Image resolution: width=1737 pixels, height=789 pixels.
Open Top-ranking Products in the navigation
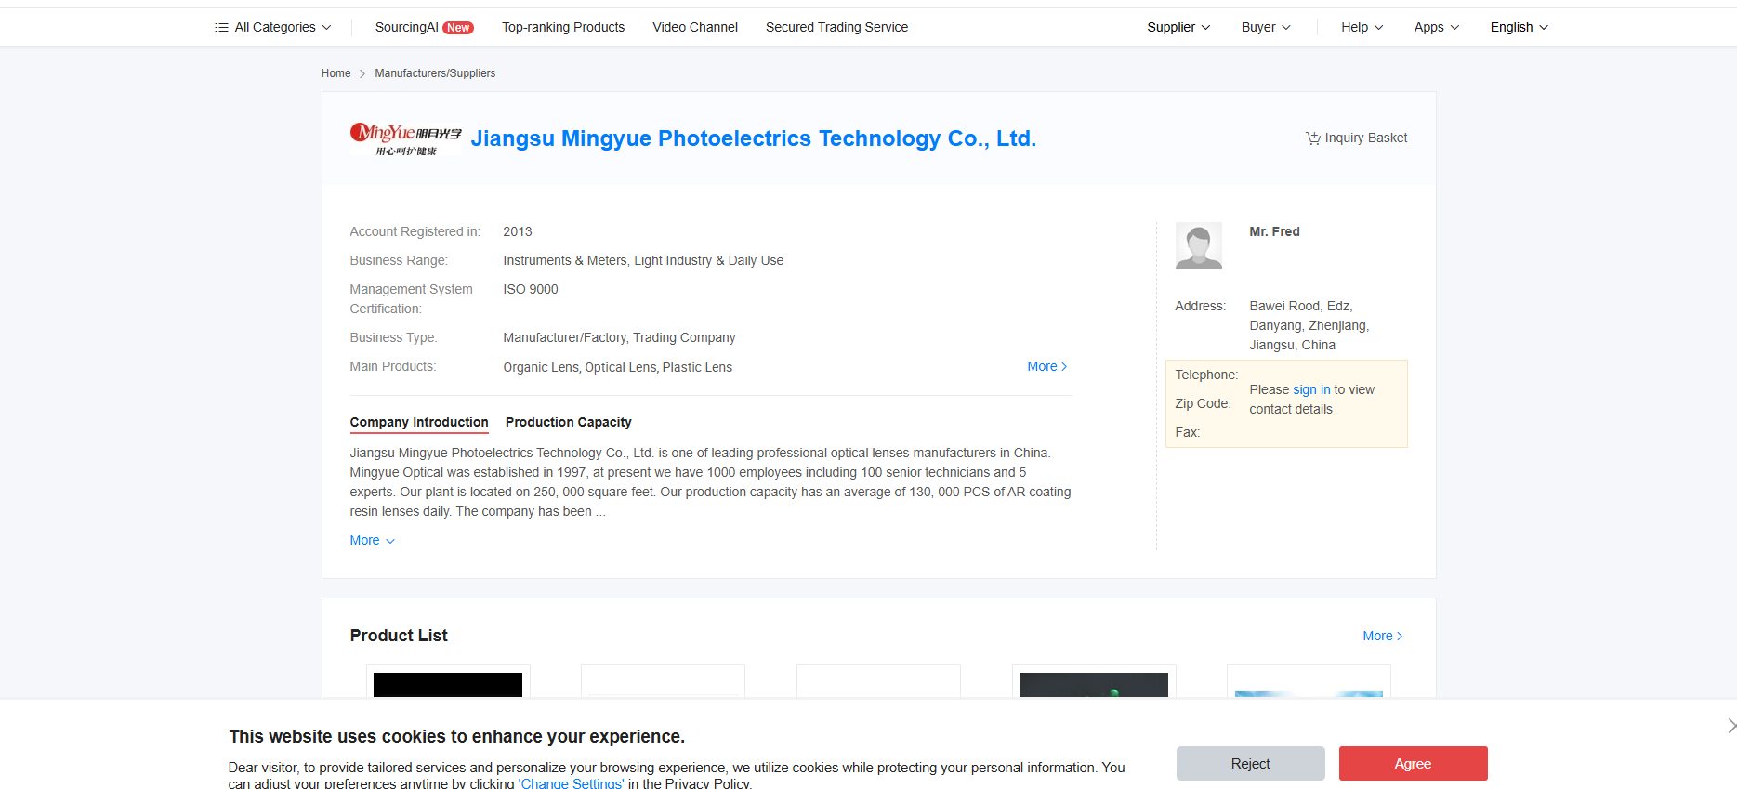pyautogui.click(x=563, y=28)
